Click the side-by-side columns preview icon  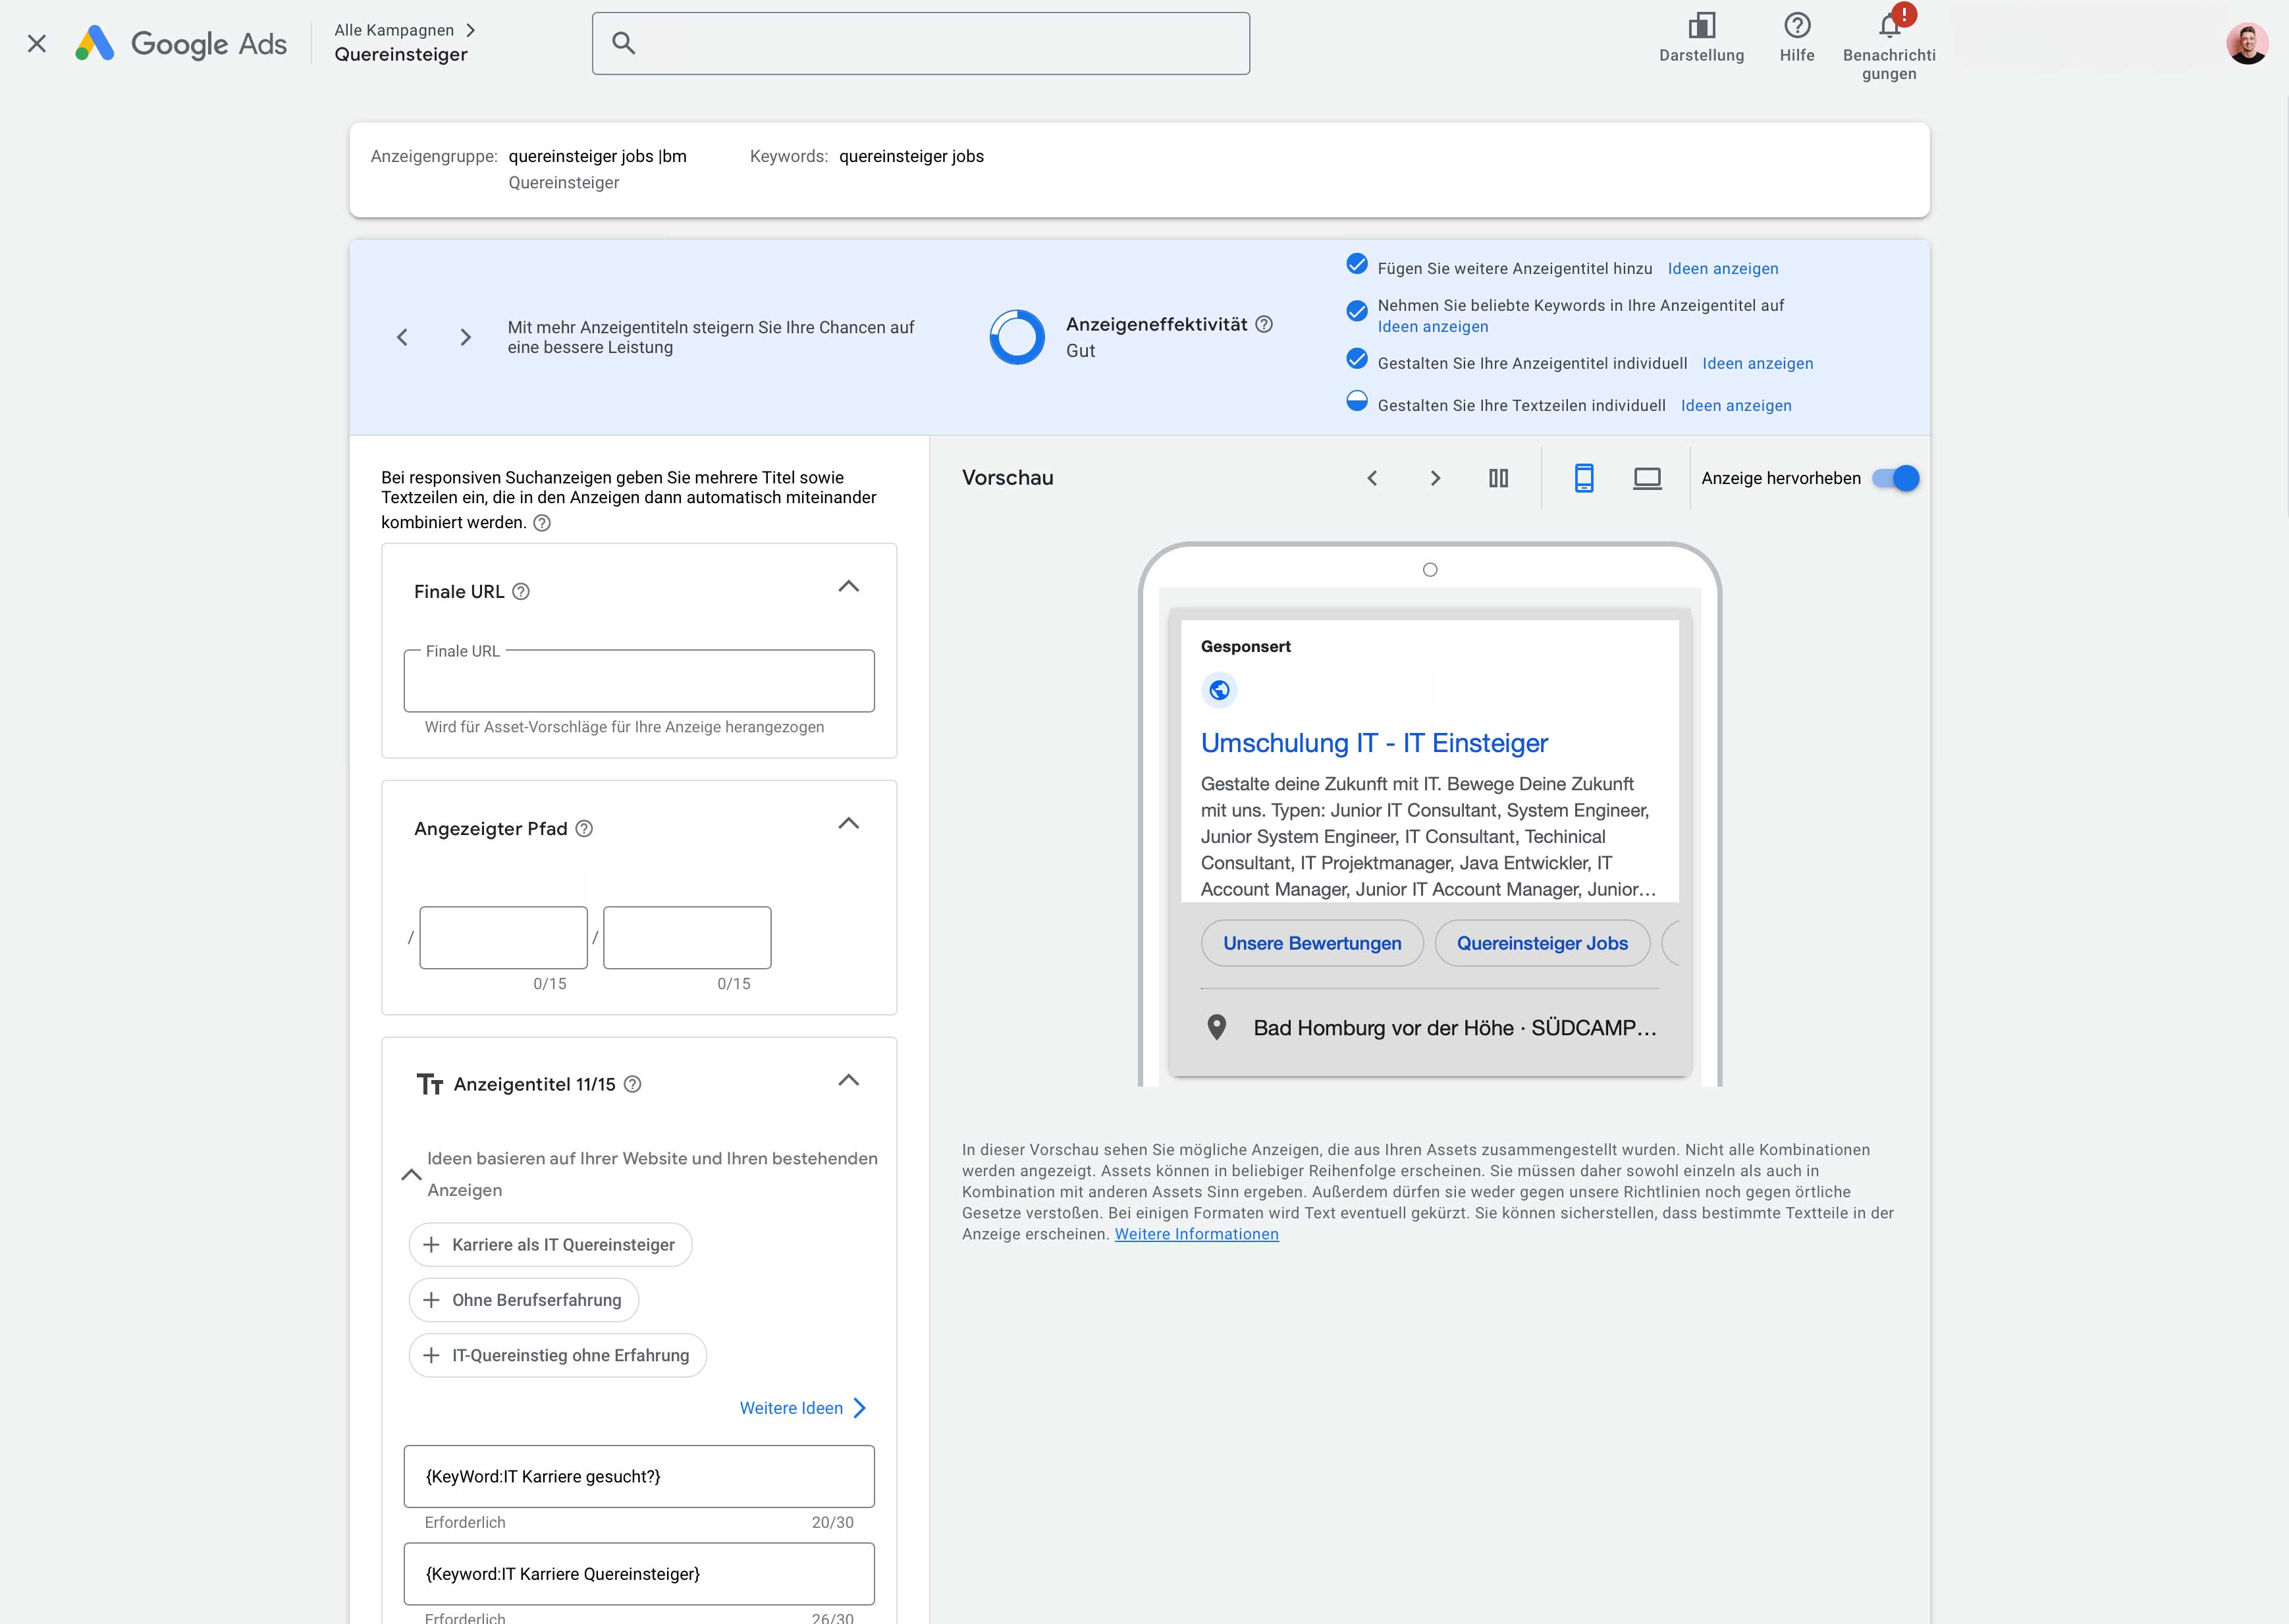tap(1498, 478)
